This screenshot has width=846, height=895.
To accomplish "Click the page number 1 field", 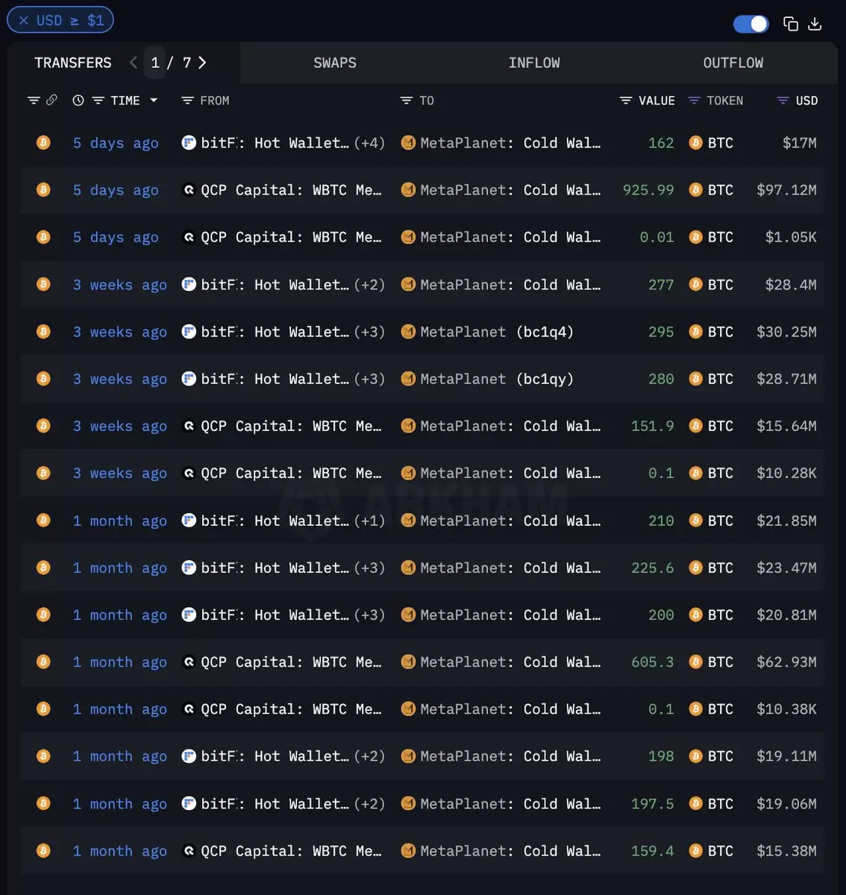I will coord(155,63).
